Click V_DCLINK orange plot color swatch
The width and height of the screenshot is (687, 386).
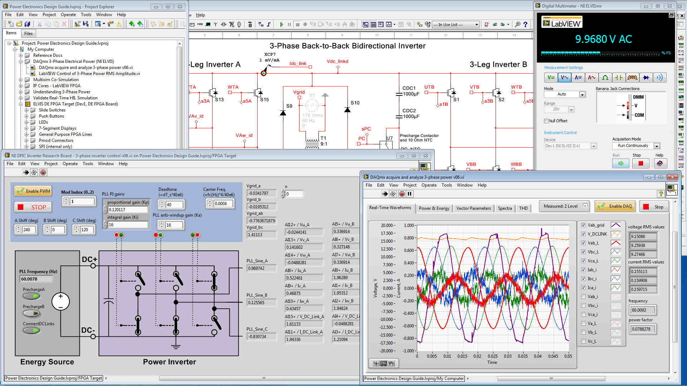(616, 234)
